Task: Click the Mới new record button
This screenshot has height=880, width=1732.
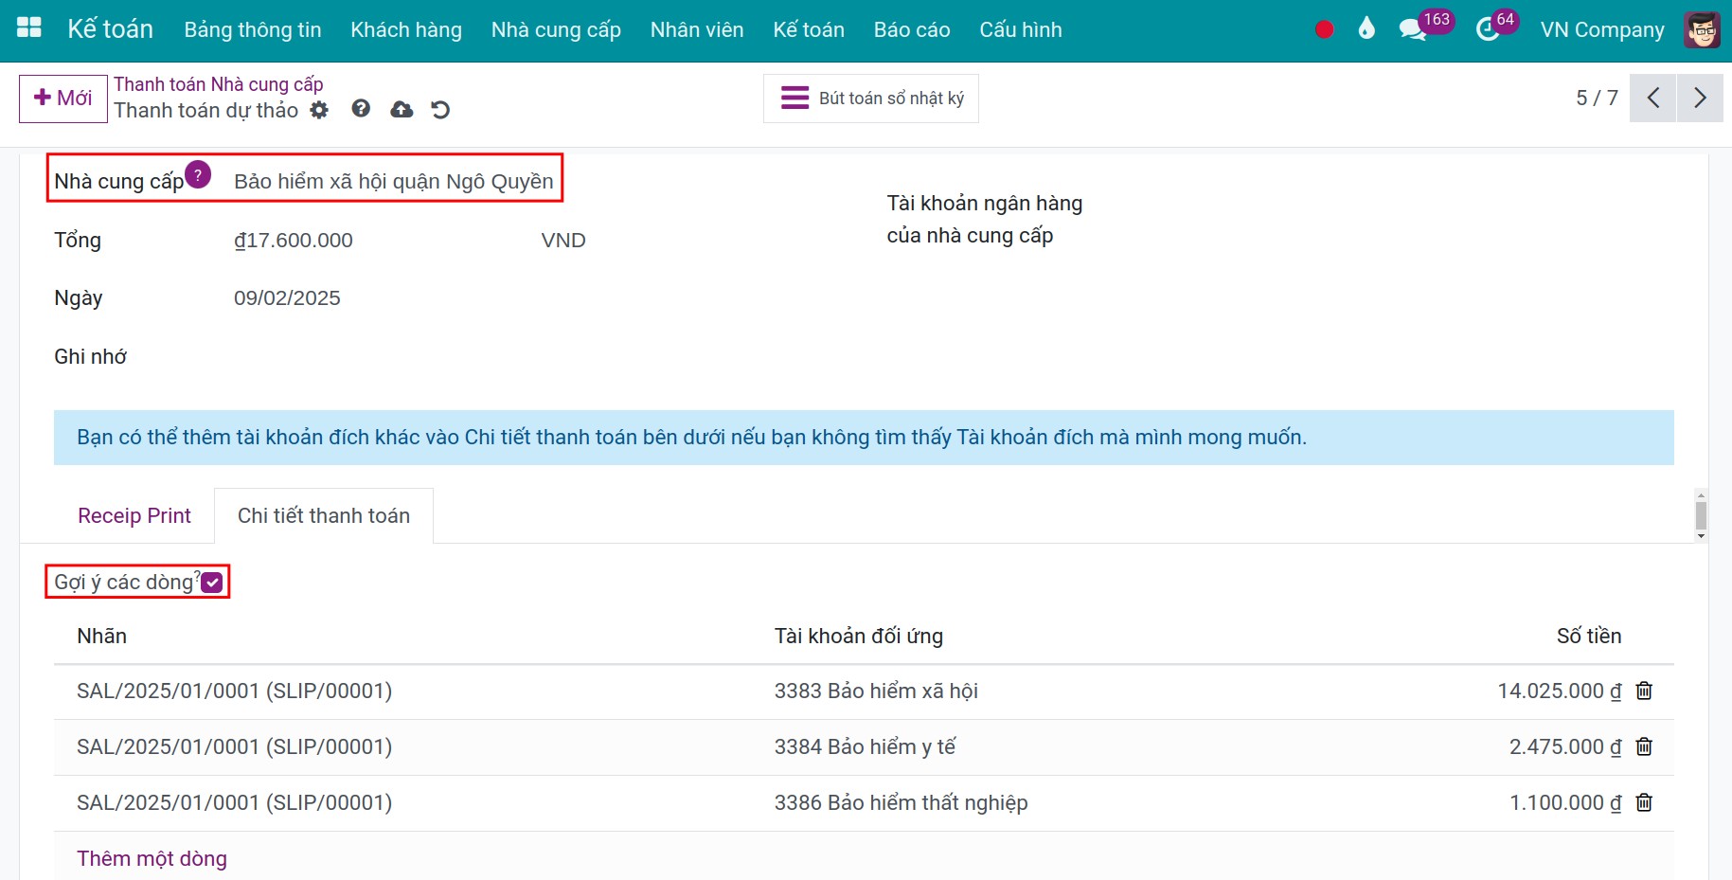Action: (63, 99)
